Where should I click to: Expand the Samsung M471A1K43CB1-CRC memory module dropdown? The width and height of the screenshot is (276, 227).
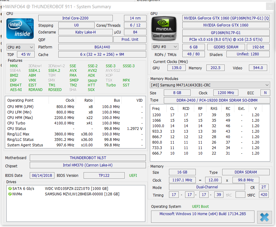click(x=210, y=85)
